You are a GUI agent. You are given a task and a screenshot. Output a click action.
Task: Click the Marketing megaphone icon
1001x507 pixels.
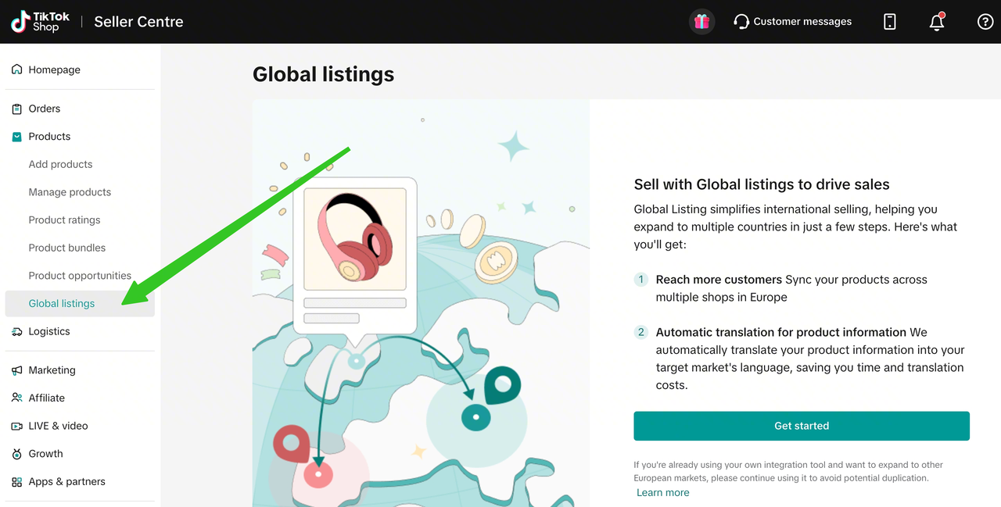pyautogui.click(x=17, y=370)
